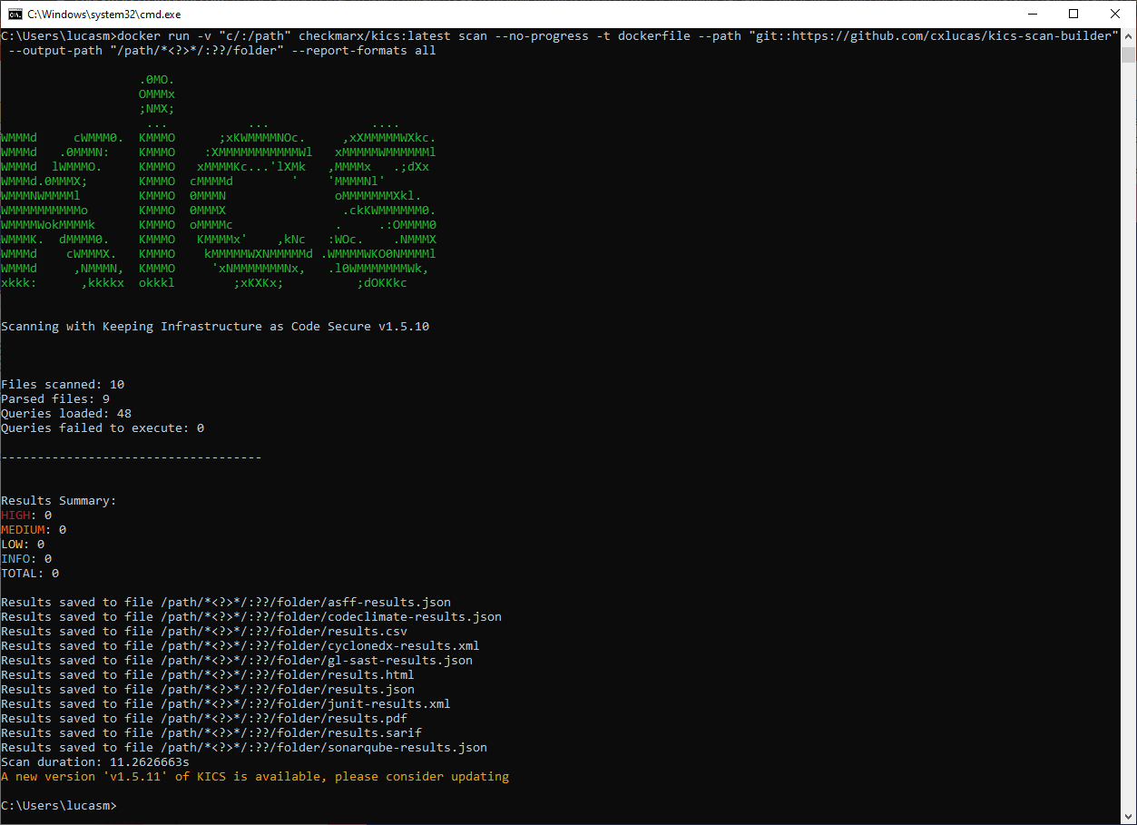
Task: Click the bottom 'C:\Users\lucasm>' prompt
Action: pos(59,806)
